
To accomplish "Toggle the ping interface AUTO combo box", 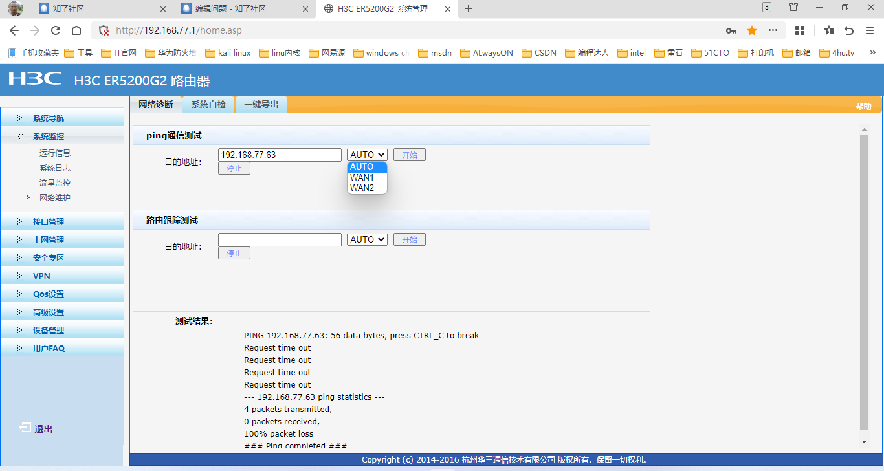I will coord(367,155).
